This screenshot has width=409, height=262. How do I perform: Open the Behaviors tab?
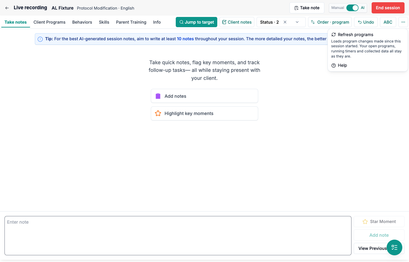[x=82, y=22]
